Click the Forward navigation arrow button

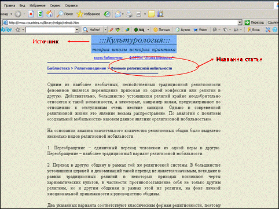tap(18, 14)
